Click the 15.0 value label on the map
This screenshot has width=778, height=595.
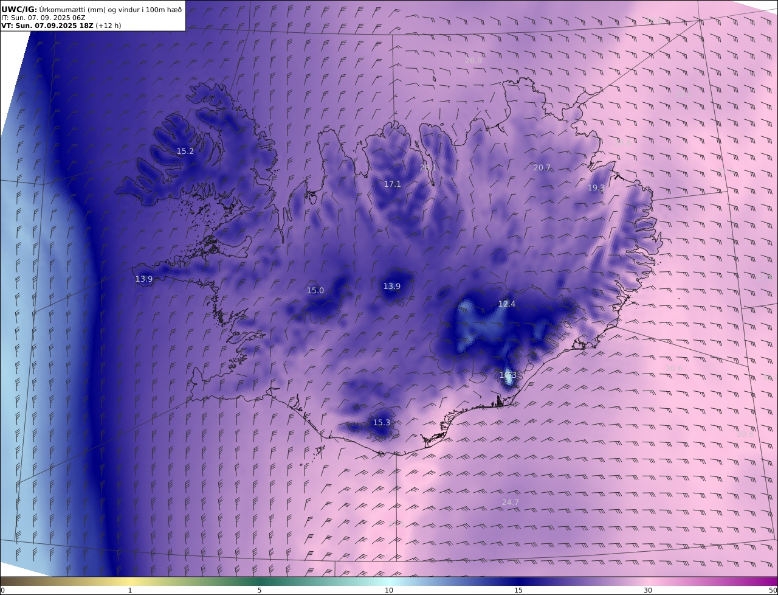(315, 290)
